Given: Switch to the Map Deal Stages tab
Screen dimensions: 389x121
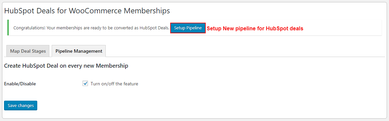Looking at the screenshot, I should click(28, 51).
